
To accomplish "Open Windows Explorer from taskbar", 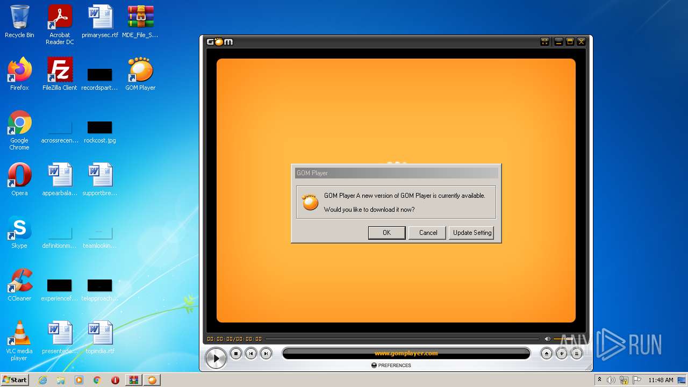I will 61,380.
